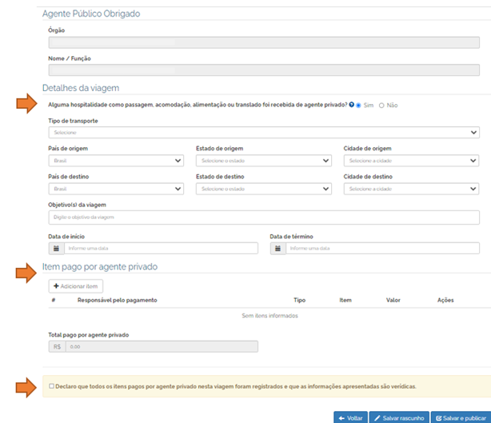
Task: Check the declaration of truthful information checkbox
Action: pyautogui.click(x=52, y=386)
